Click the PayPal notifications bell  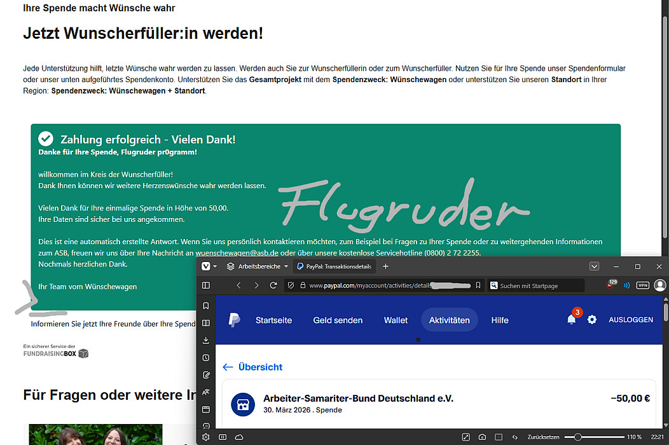(x=571, y=320)
